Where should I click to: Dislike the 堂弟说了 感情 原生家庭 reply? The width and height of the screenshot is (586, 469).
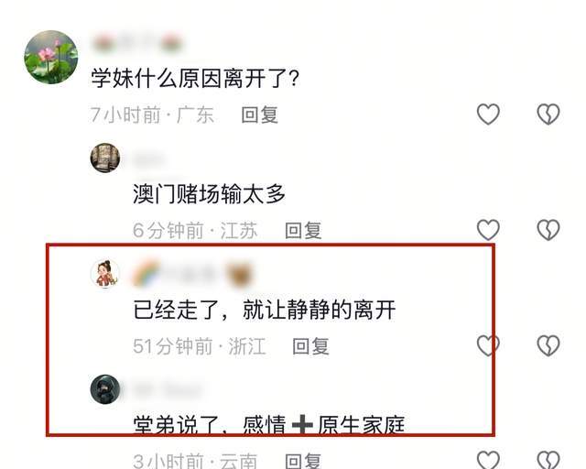548,460
